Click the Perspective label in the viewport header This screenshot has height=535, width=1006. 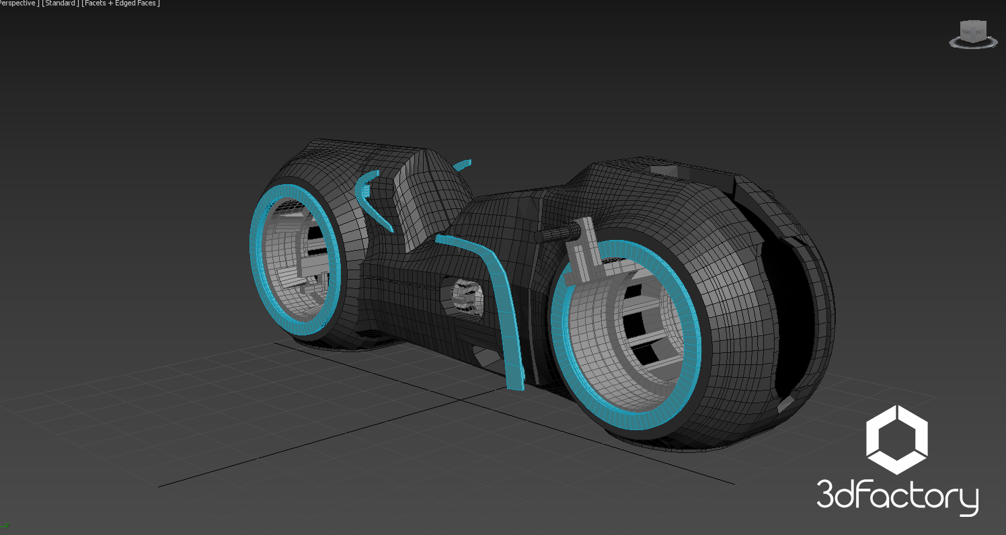17,3
